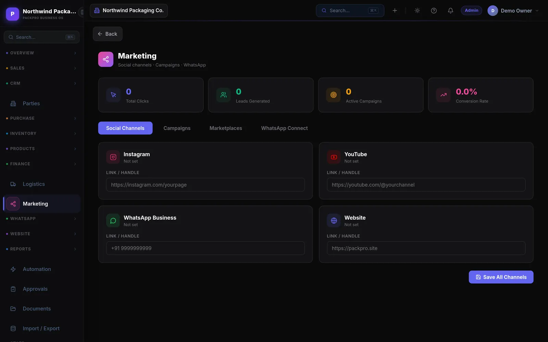Switch to the Campaigns tab

coord(177,128)
